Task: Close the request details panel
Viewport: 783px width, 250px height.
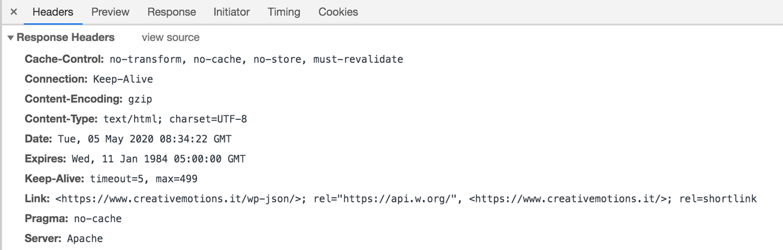Action: click(14, 12)
